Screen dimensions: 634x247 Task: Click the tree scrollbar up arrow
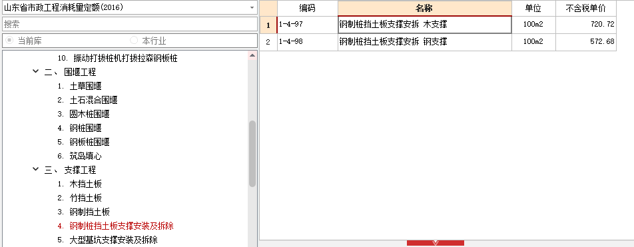pyautogui.click(x=252, y=55)
